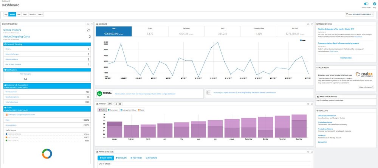
Task: Toggle Conversion series in Forecast chart
Action: point(113,110)
